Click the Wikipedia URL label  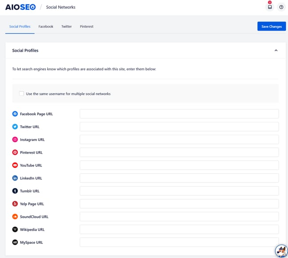[32, 229]
